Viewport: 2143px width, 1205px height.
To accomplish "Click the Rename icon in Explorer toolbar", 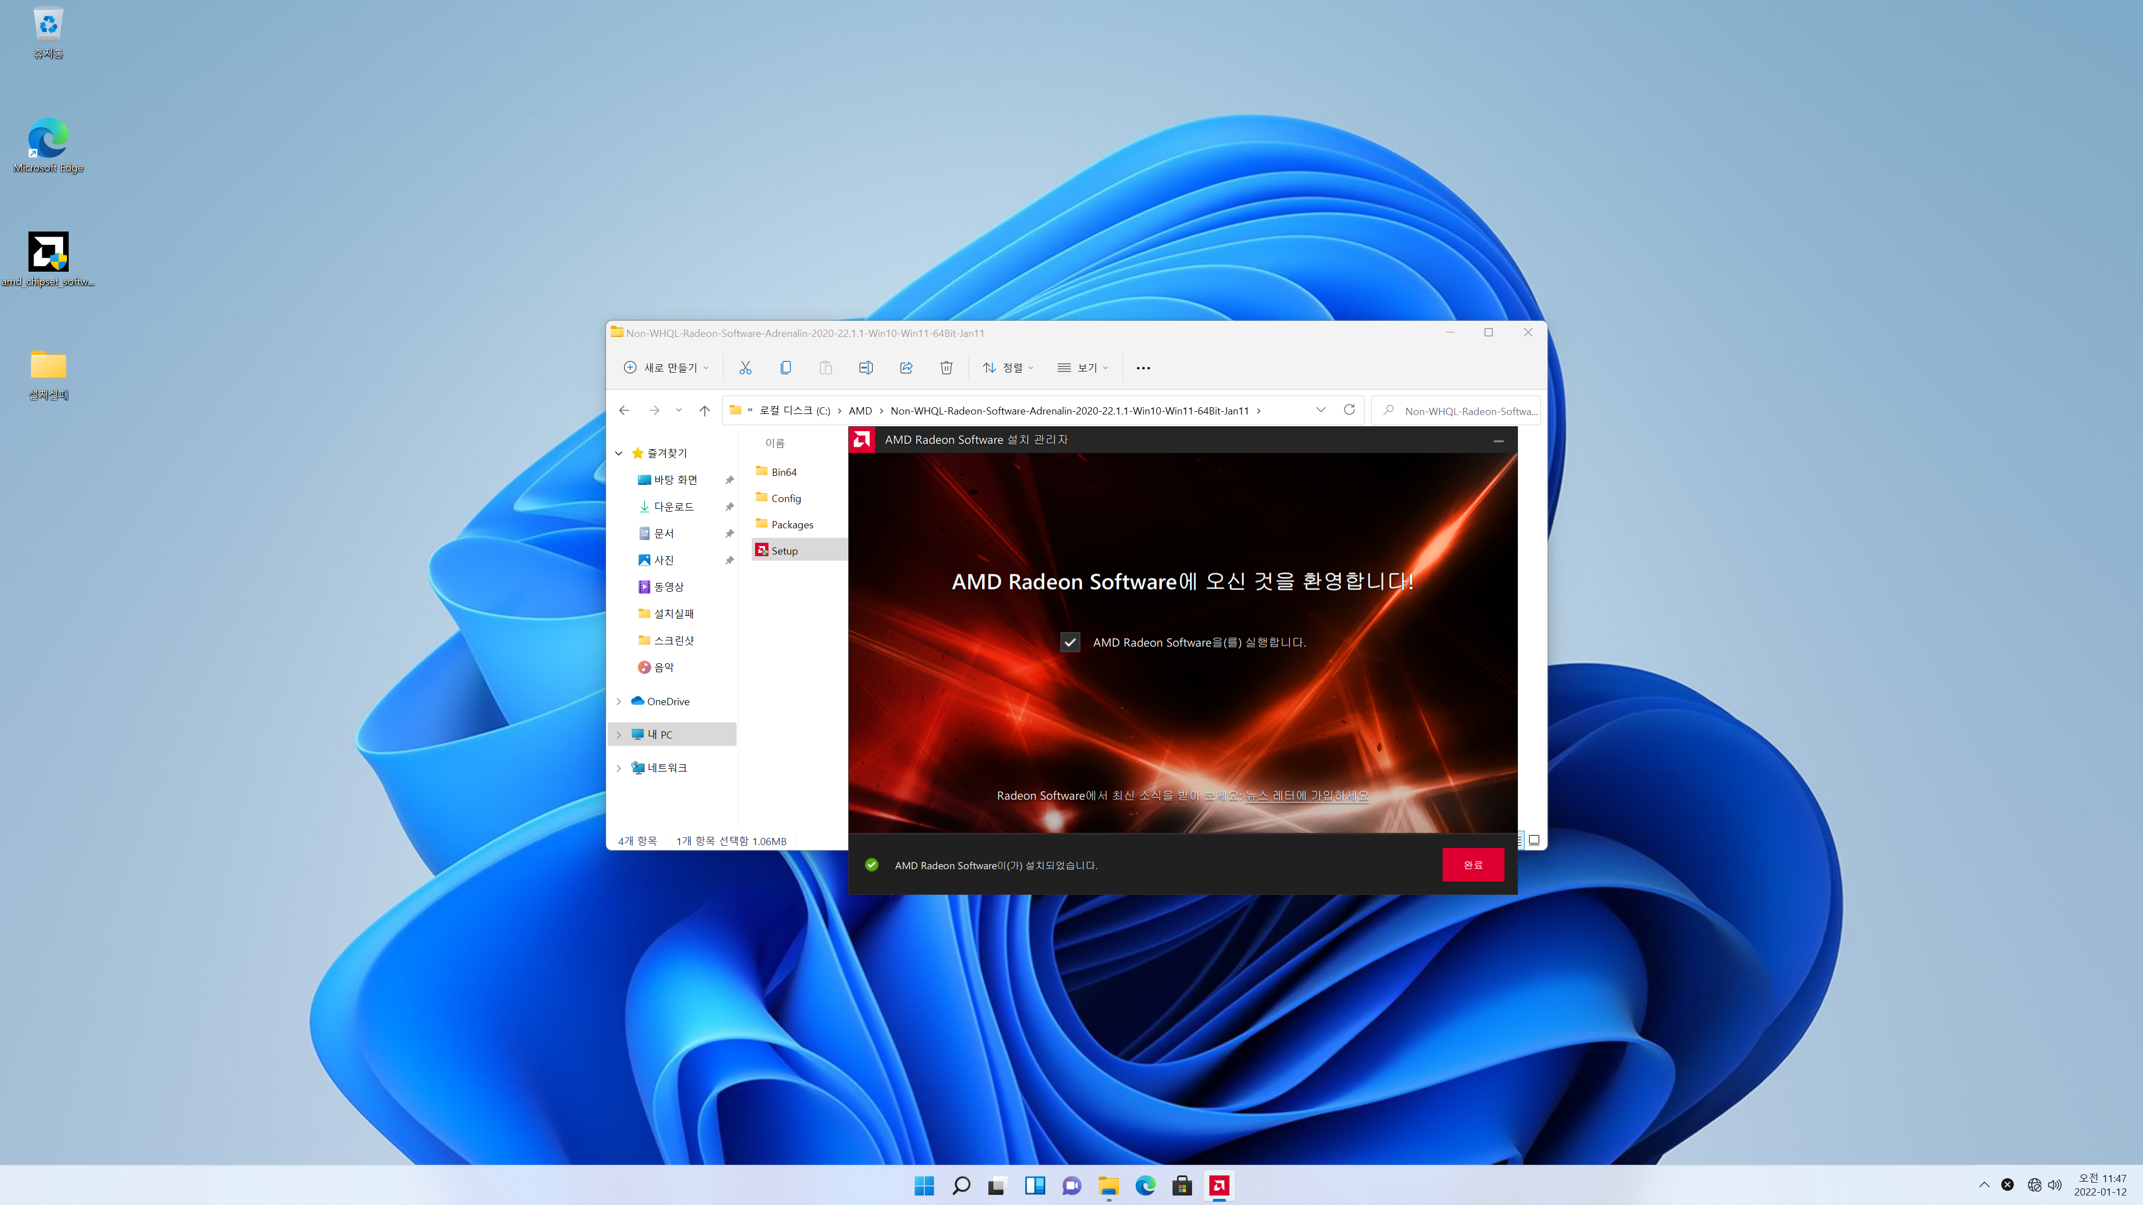I will pos(865,368).
